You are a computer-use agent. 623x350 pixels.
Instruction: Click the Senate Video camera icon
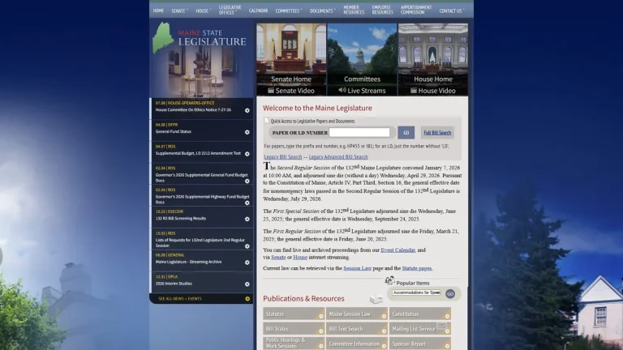tap(271, 91)
